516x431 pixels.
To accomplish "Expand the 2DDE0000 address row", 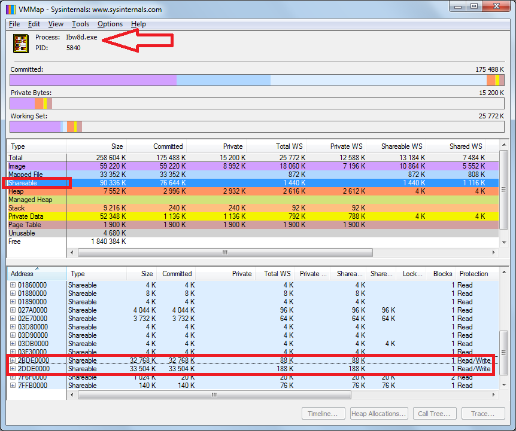I will (13, 369).
